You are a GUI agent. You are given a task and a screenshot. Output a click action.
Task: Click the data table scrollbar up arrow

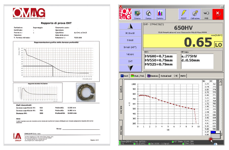[x=220, y=81]
